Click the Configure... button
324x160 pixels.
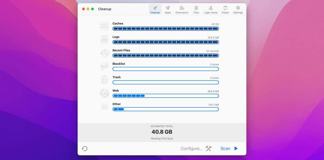coord(191,148)
